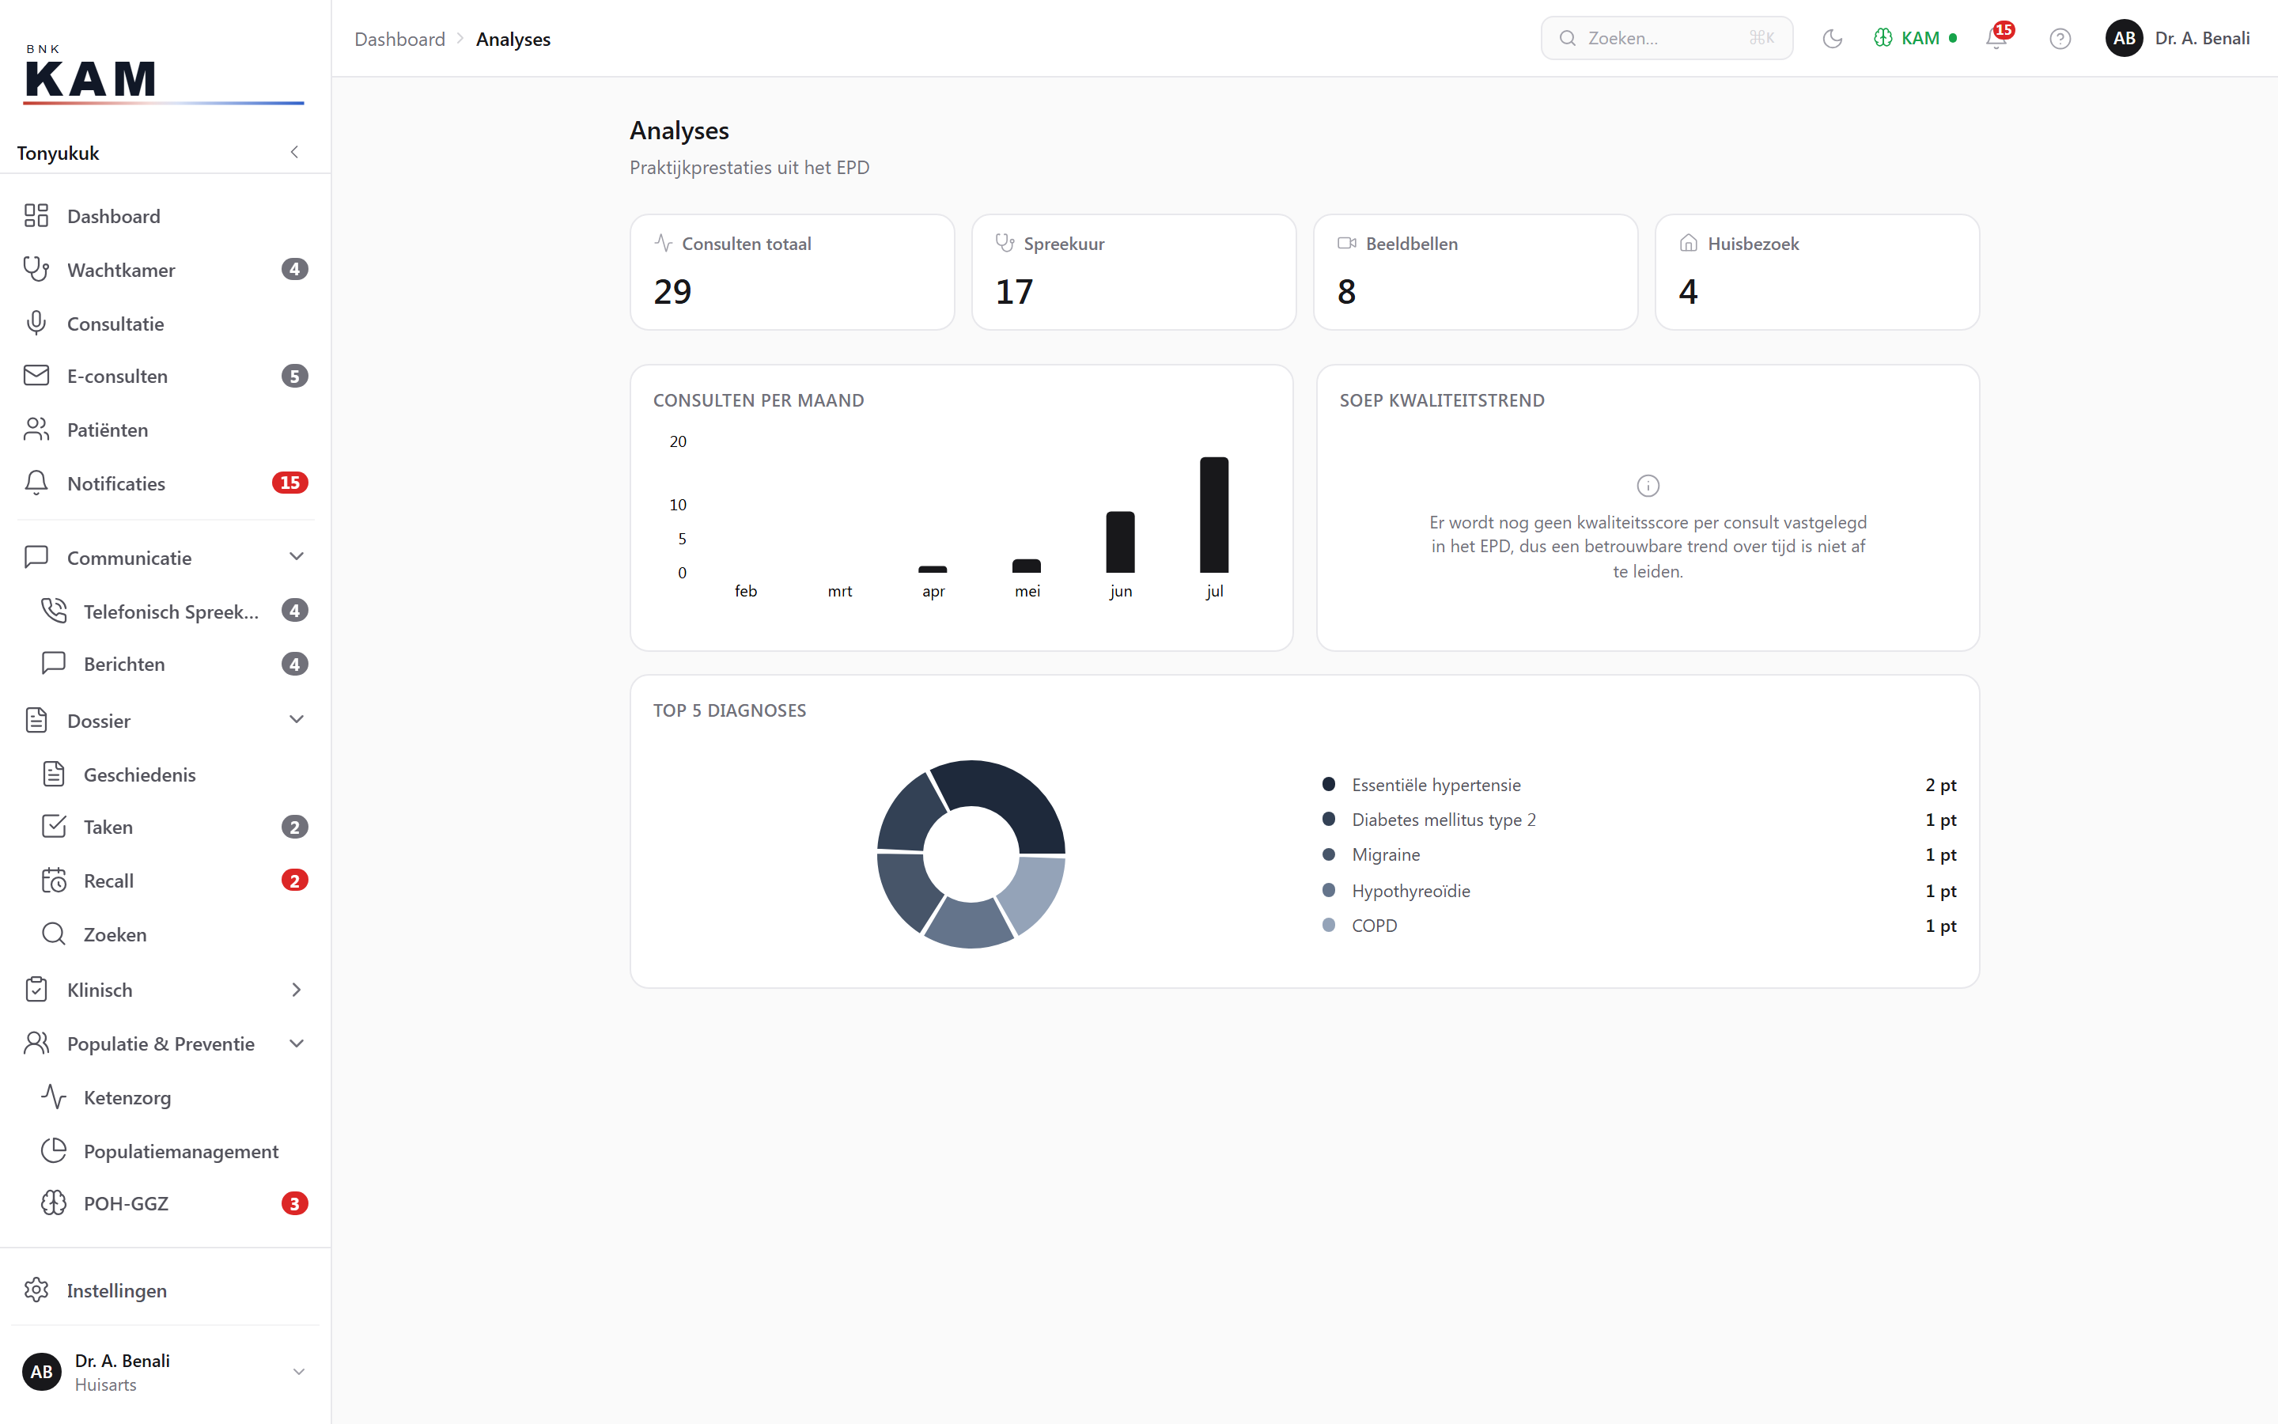Viewport: 2278px width, 1424px height.
Task: Open the Dr. A. Benali profile in the top bar
Action: click(x=2176, y=39)
